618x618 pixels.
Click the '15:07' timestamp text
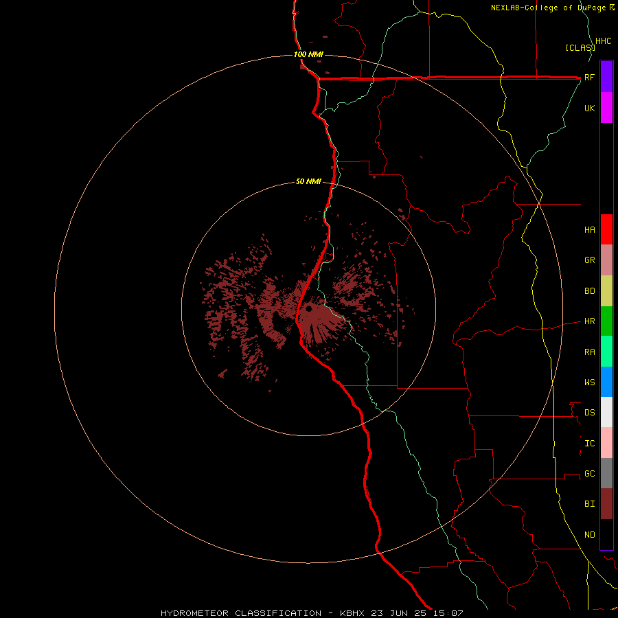coord(448,613)
